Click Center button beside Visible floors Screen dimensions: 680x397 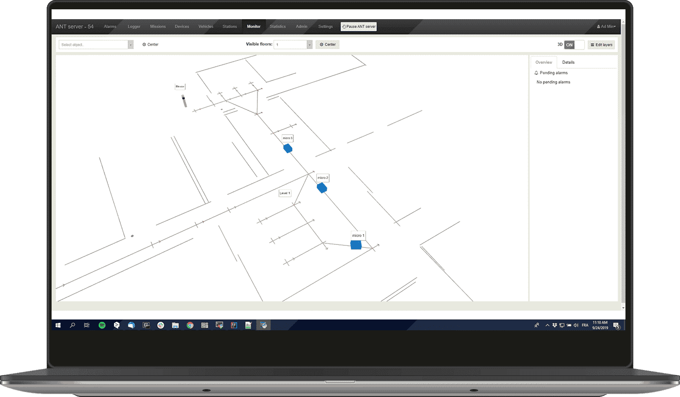(327, 45)
